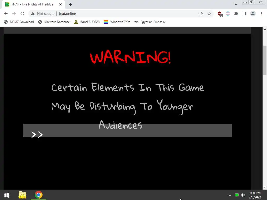The width and height of the screenshot is (267, 200).
Task: Open the Chrome profile avatar
Action: (253, 14)
